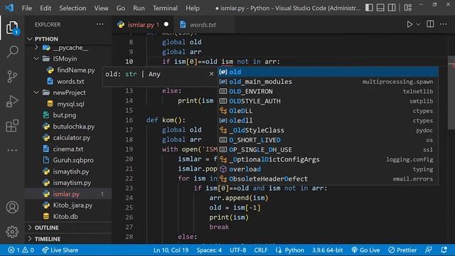Open the Manage gear icon

(12, 232)
